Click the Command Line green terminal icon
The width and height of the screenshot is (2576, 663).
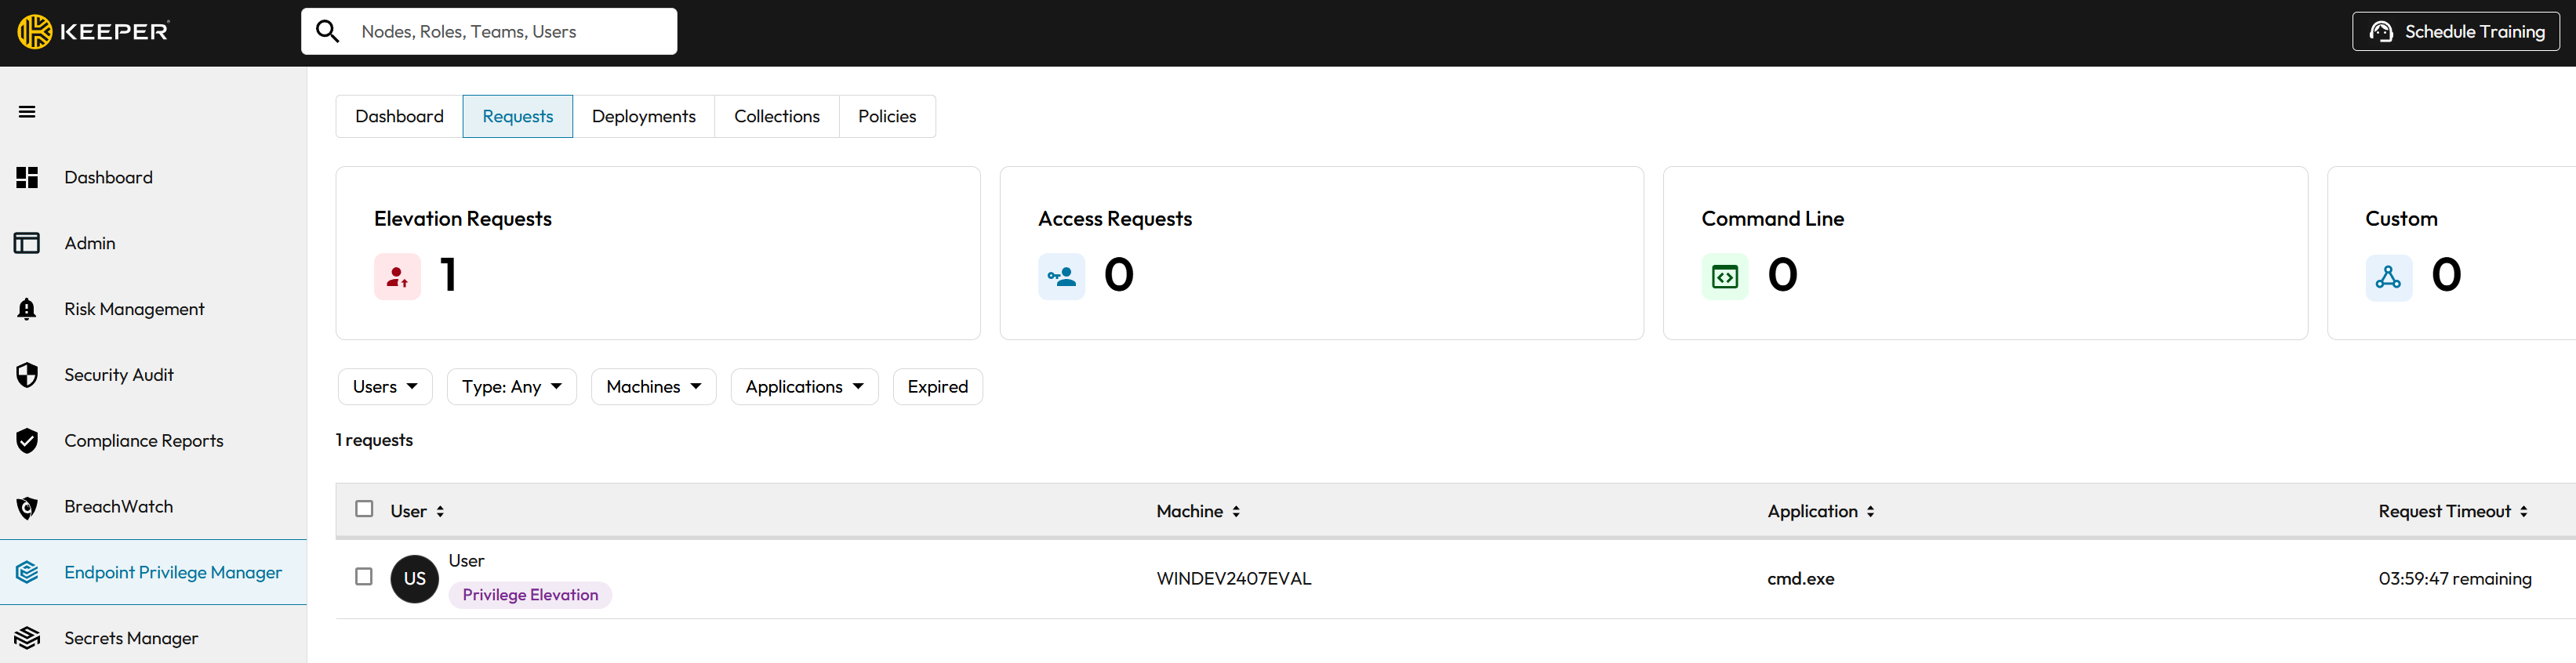click(1724, 277)
